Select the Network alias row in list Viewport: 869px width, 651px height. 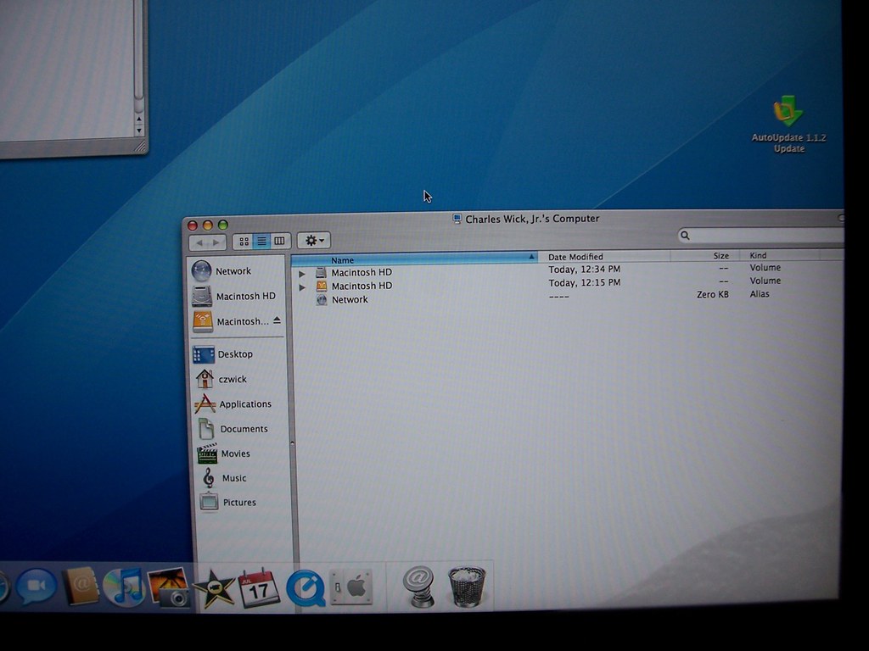pos(566,298)
